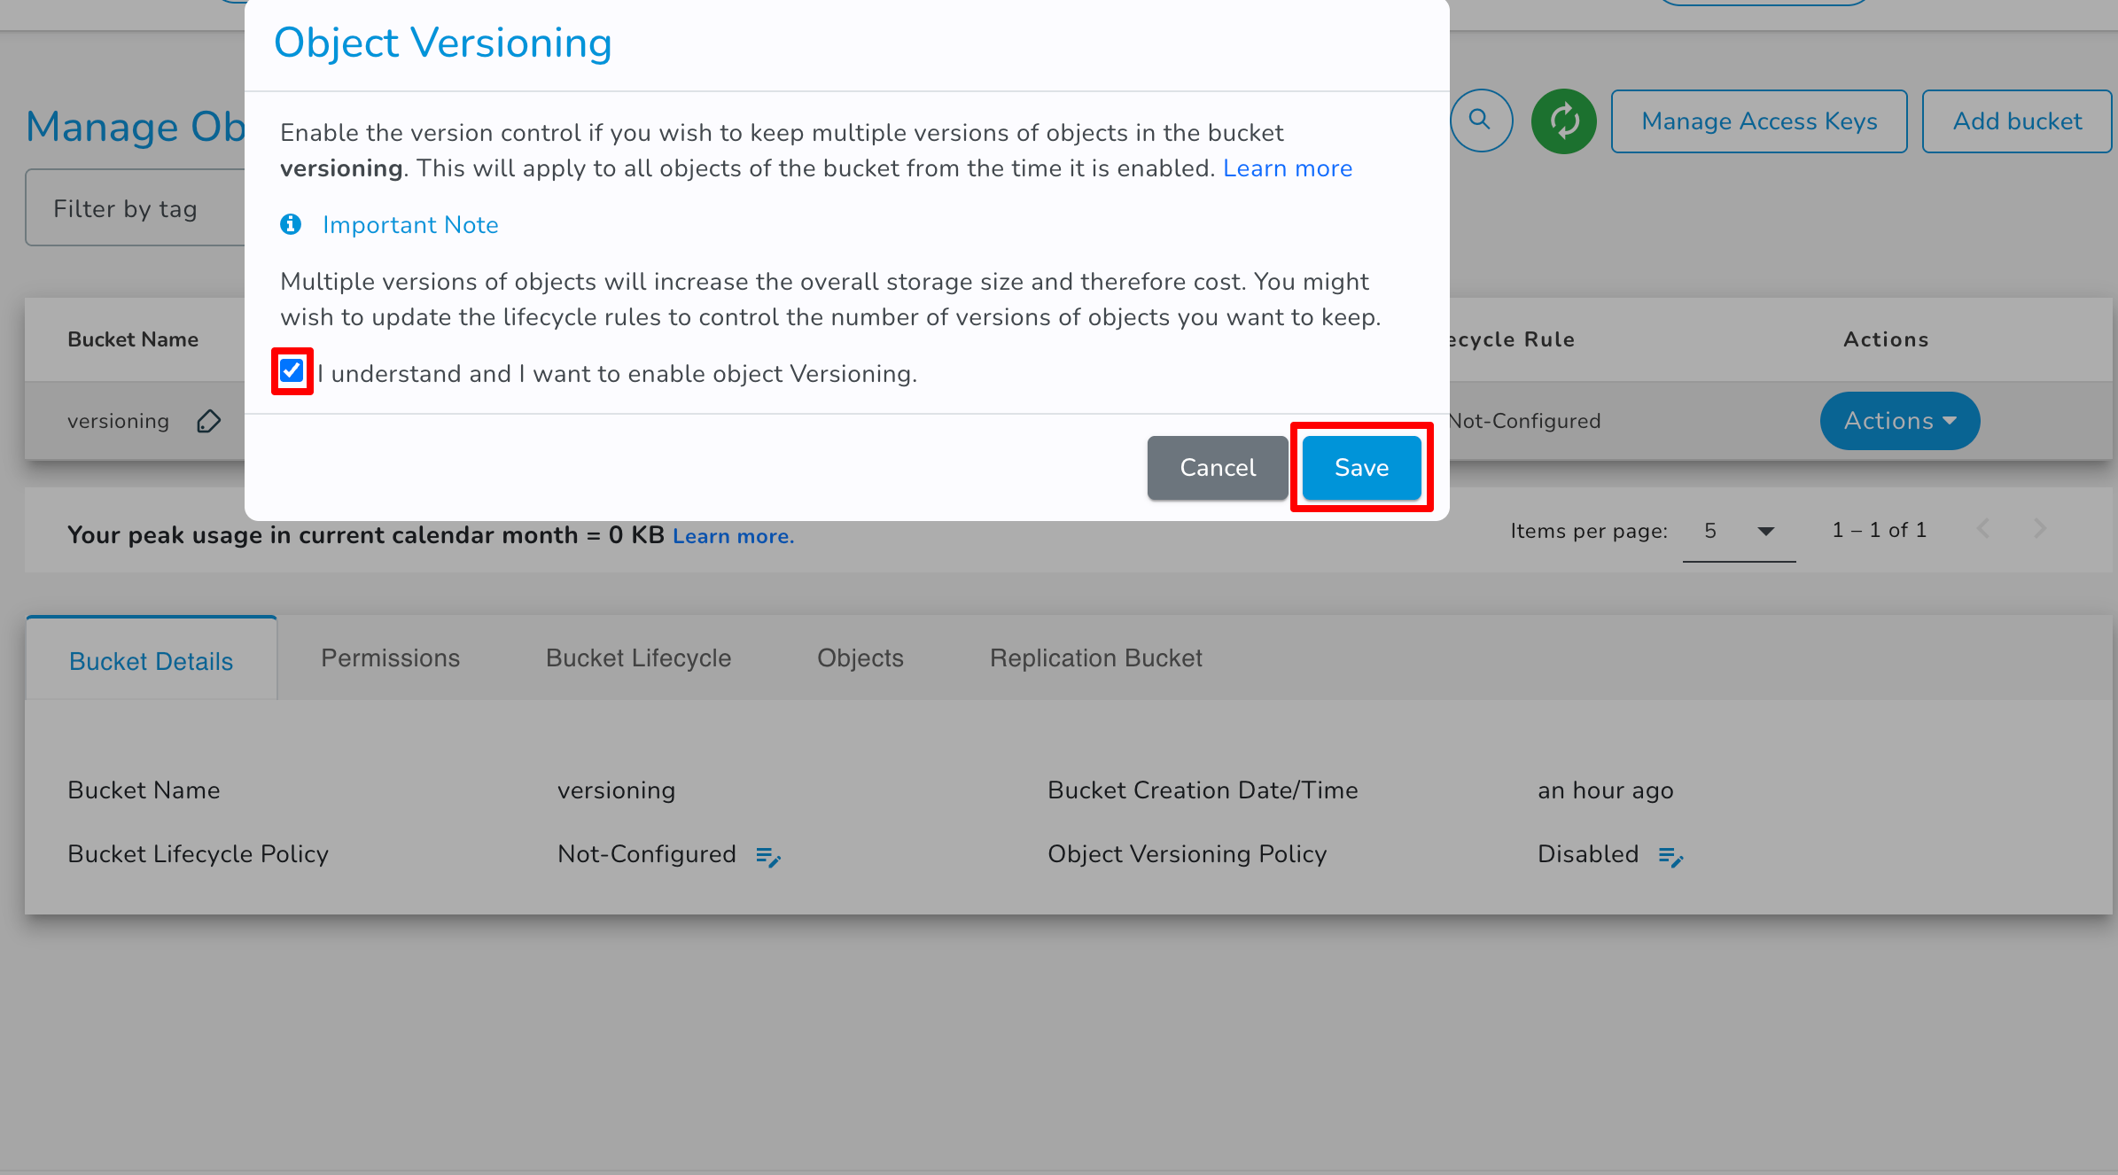This screenshot has height=1175, width=2118.
Task: Change items per page from 5
Action: (1738, 532)
